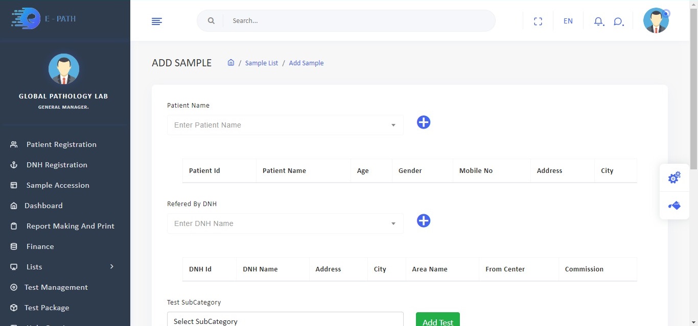The width and height of the screenshot is (698, 326).
Task: Open the notifications bell
Action: coord(598,21)
